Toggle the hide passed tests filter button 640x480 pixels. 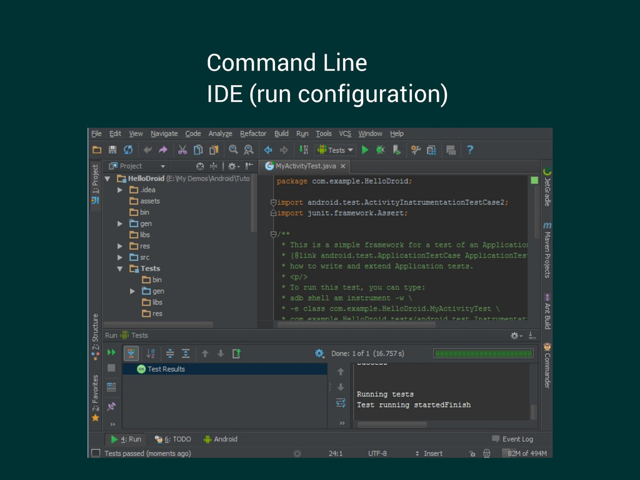[x=131, y=353]
